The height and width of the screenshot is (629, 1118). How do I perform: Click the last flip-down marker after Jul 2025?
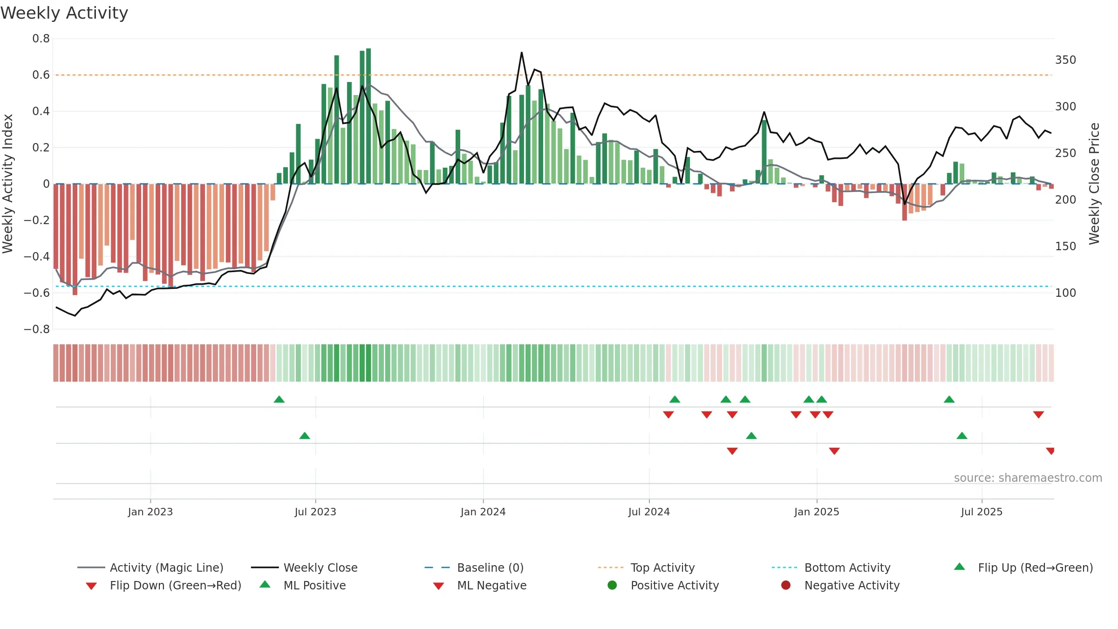point(1038,415)
